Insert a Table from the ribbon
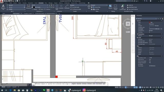The image size is (164, 92). 89,7
